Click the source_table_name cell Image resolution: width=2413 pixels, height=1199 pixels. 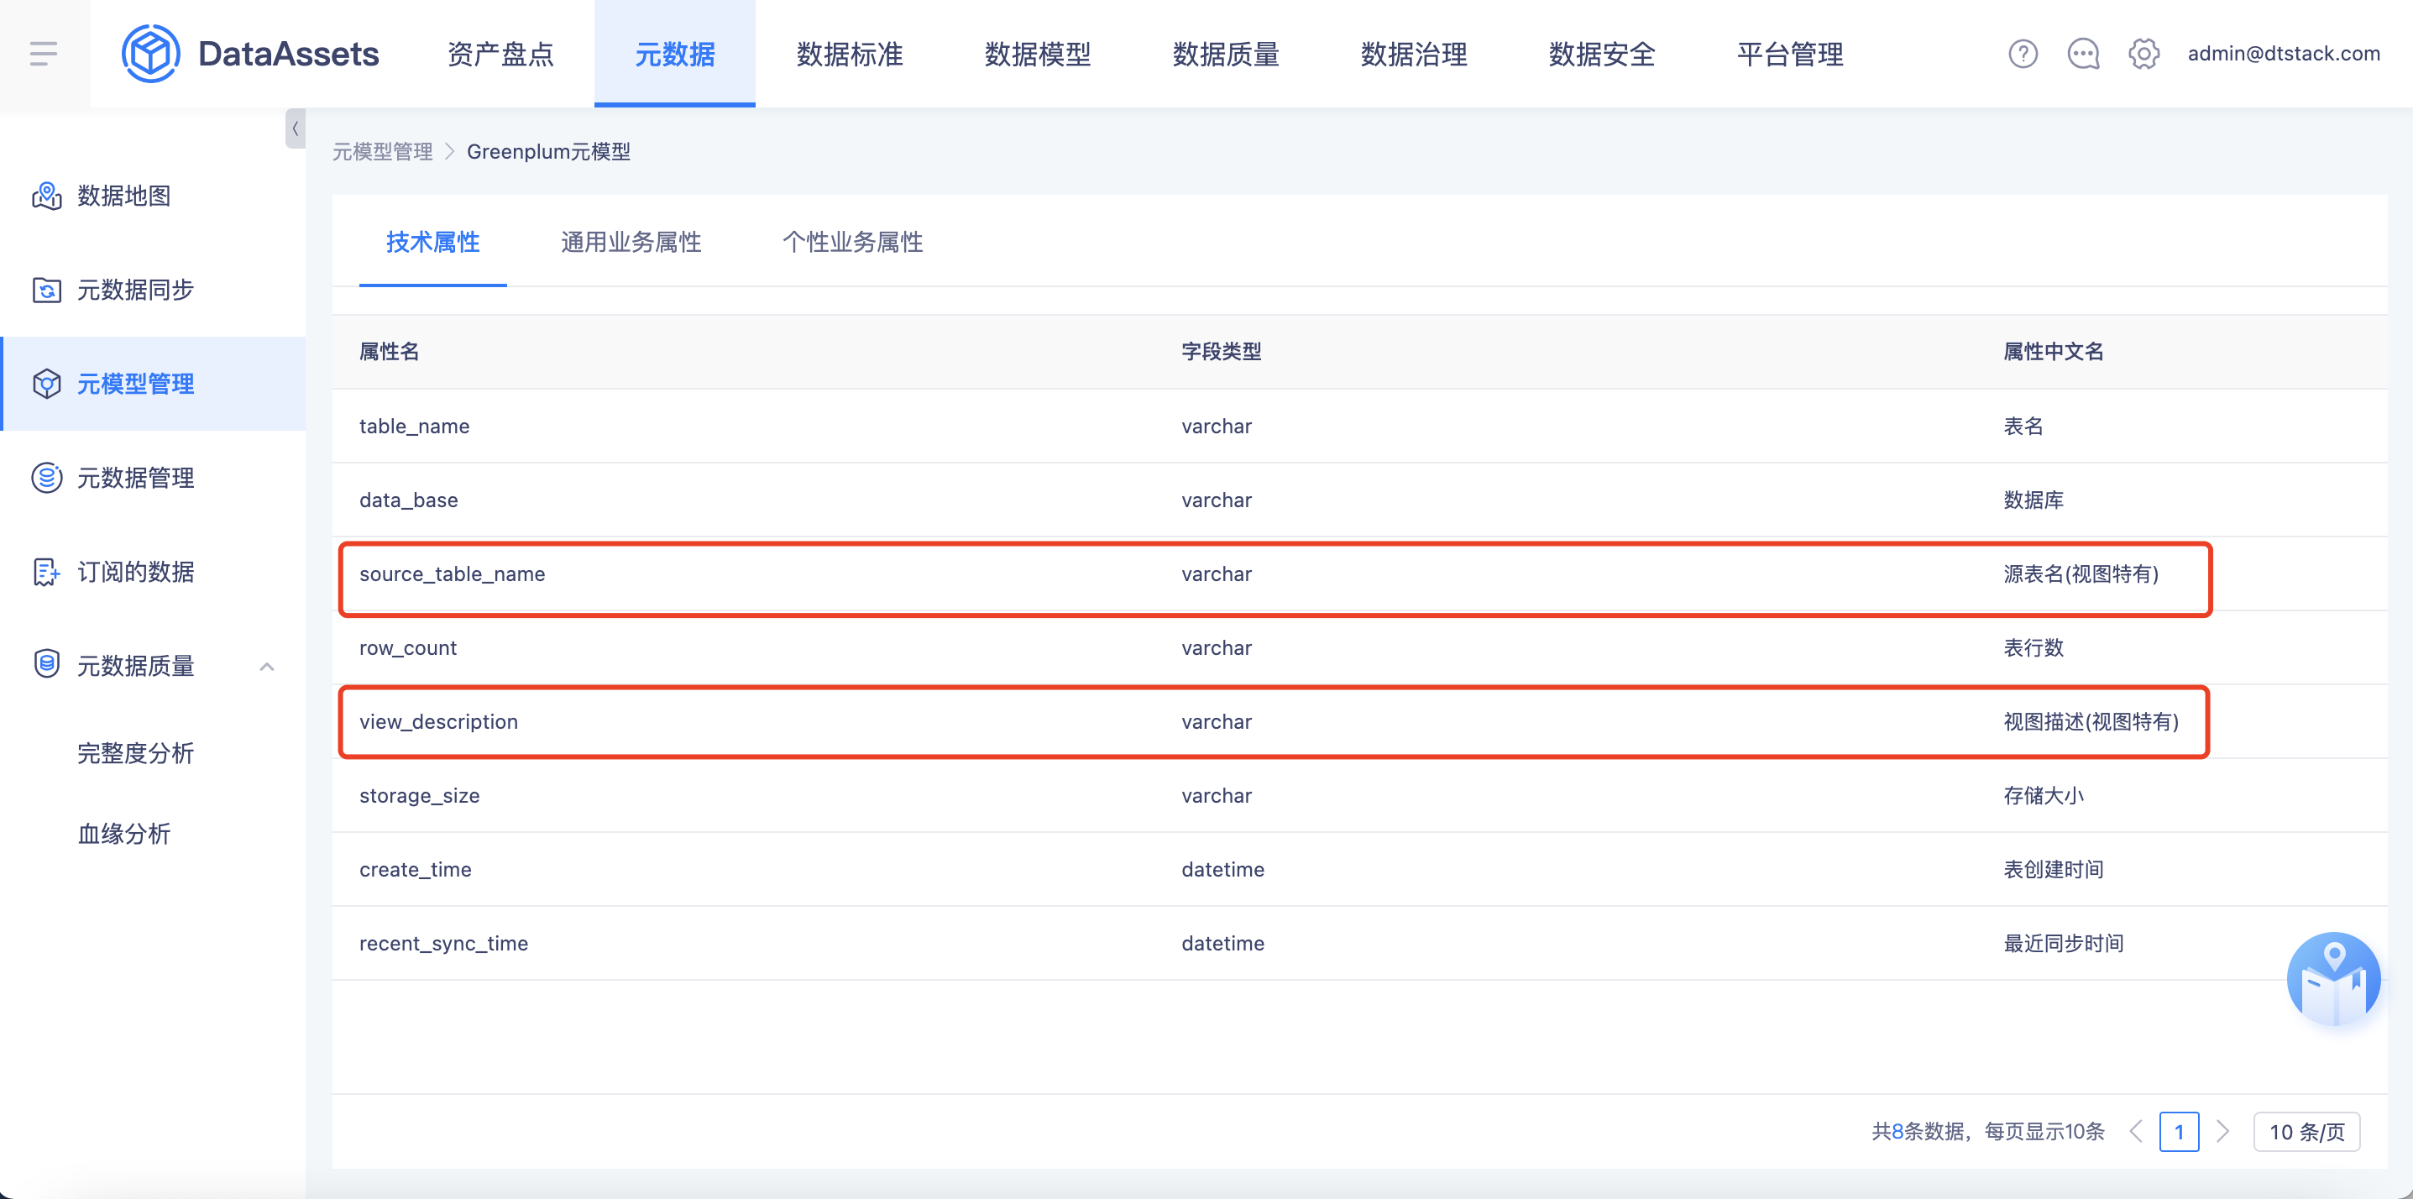click(452, 574)
